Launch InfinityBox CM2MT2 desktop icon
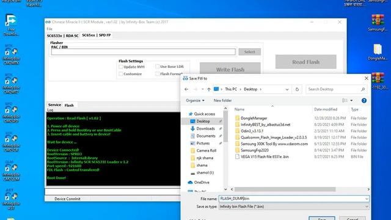 [11, 84]
